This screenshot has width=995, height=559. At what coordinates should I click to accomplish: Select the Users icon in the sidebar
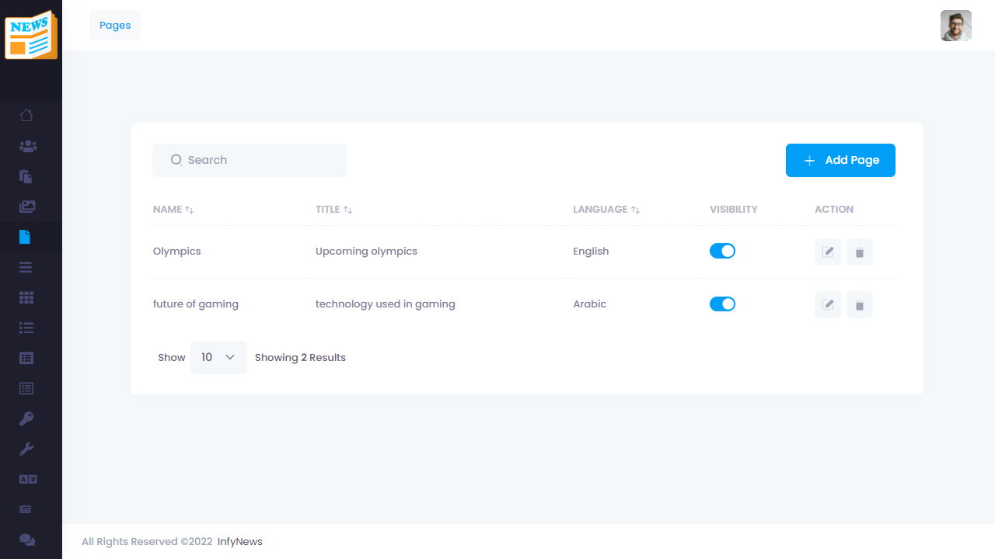pyautogui.click(x=26, y=146)
